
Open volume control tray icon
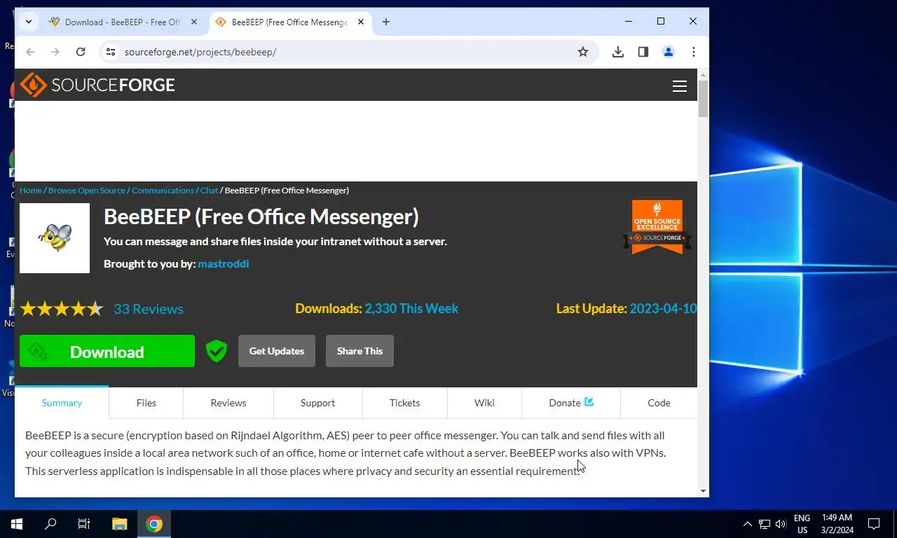click(x=781, y=524)
